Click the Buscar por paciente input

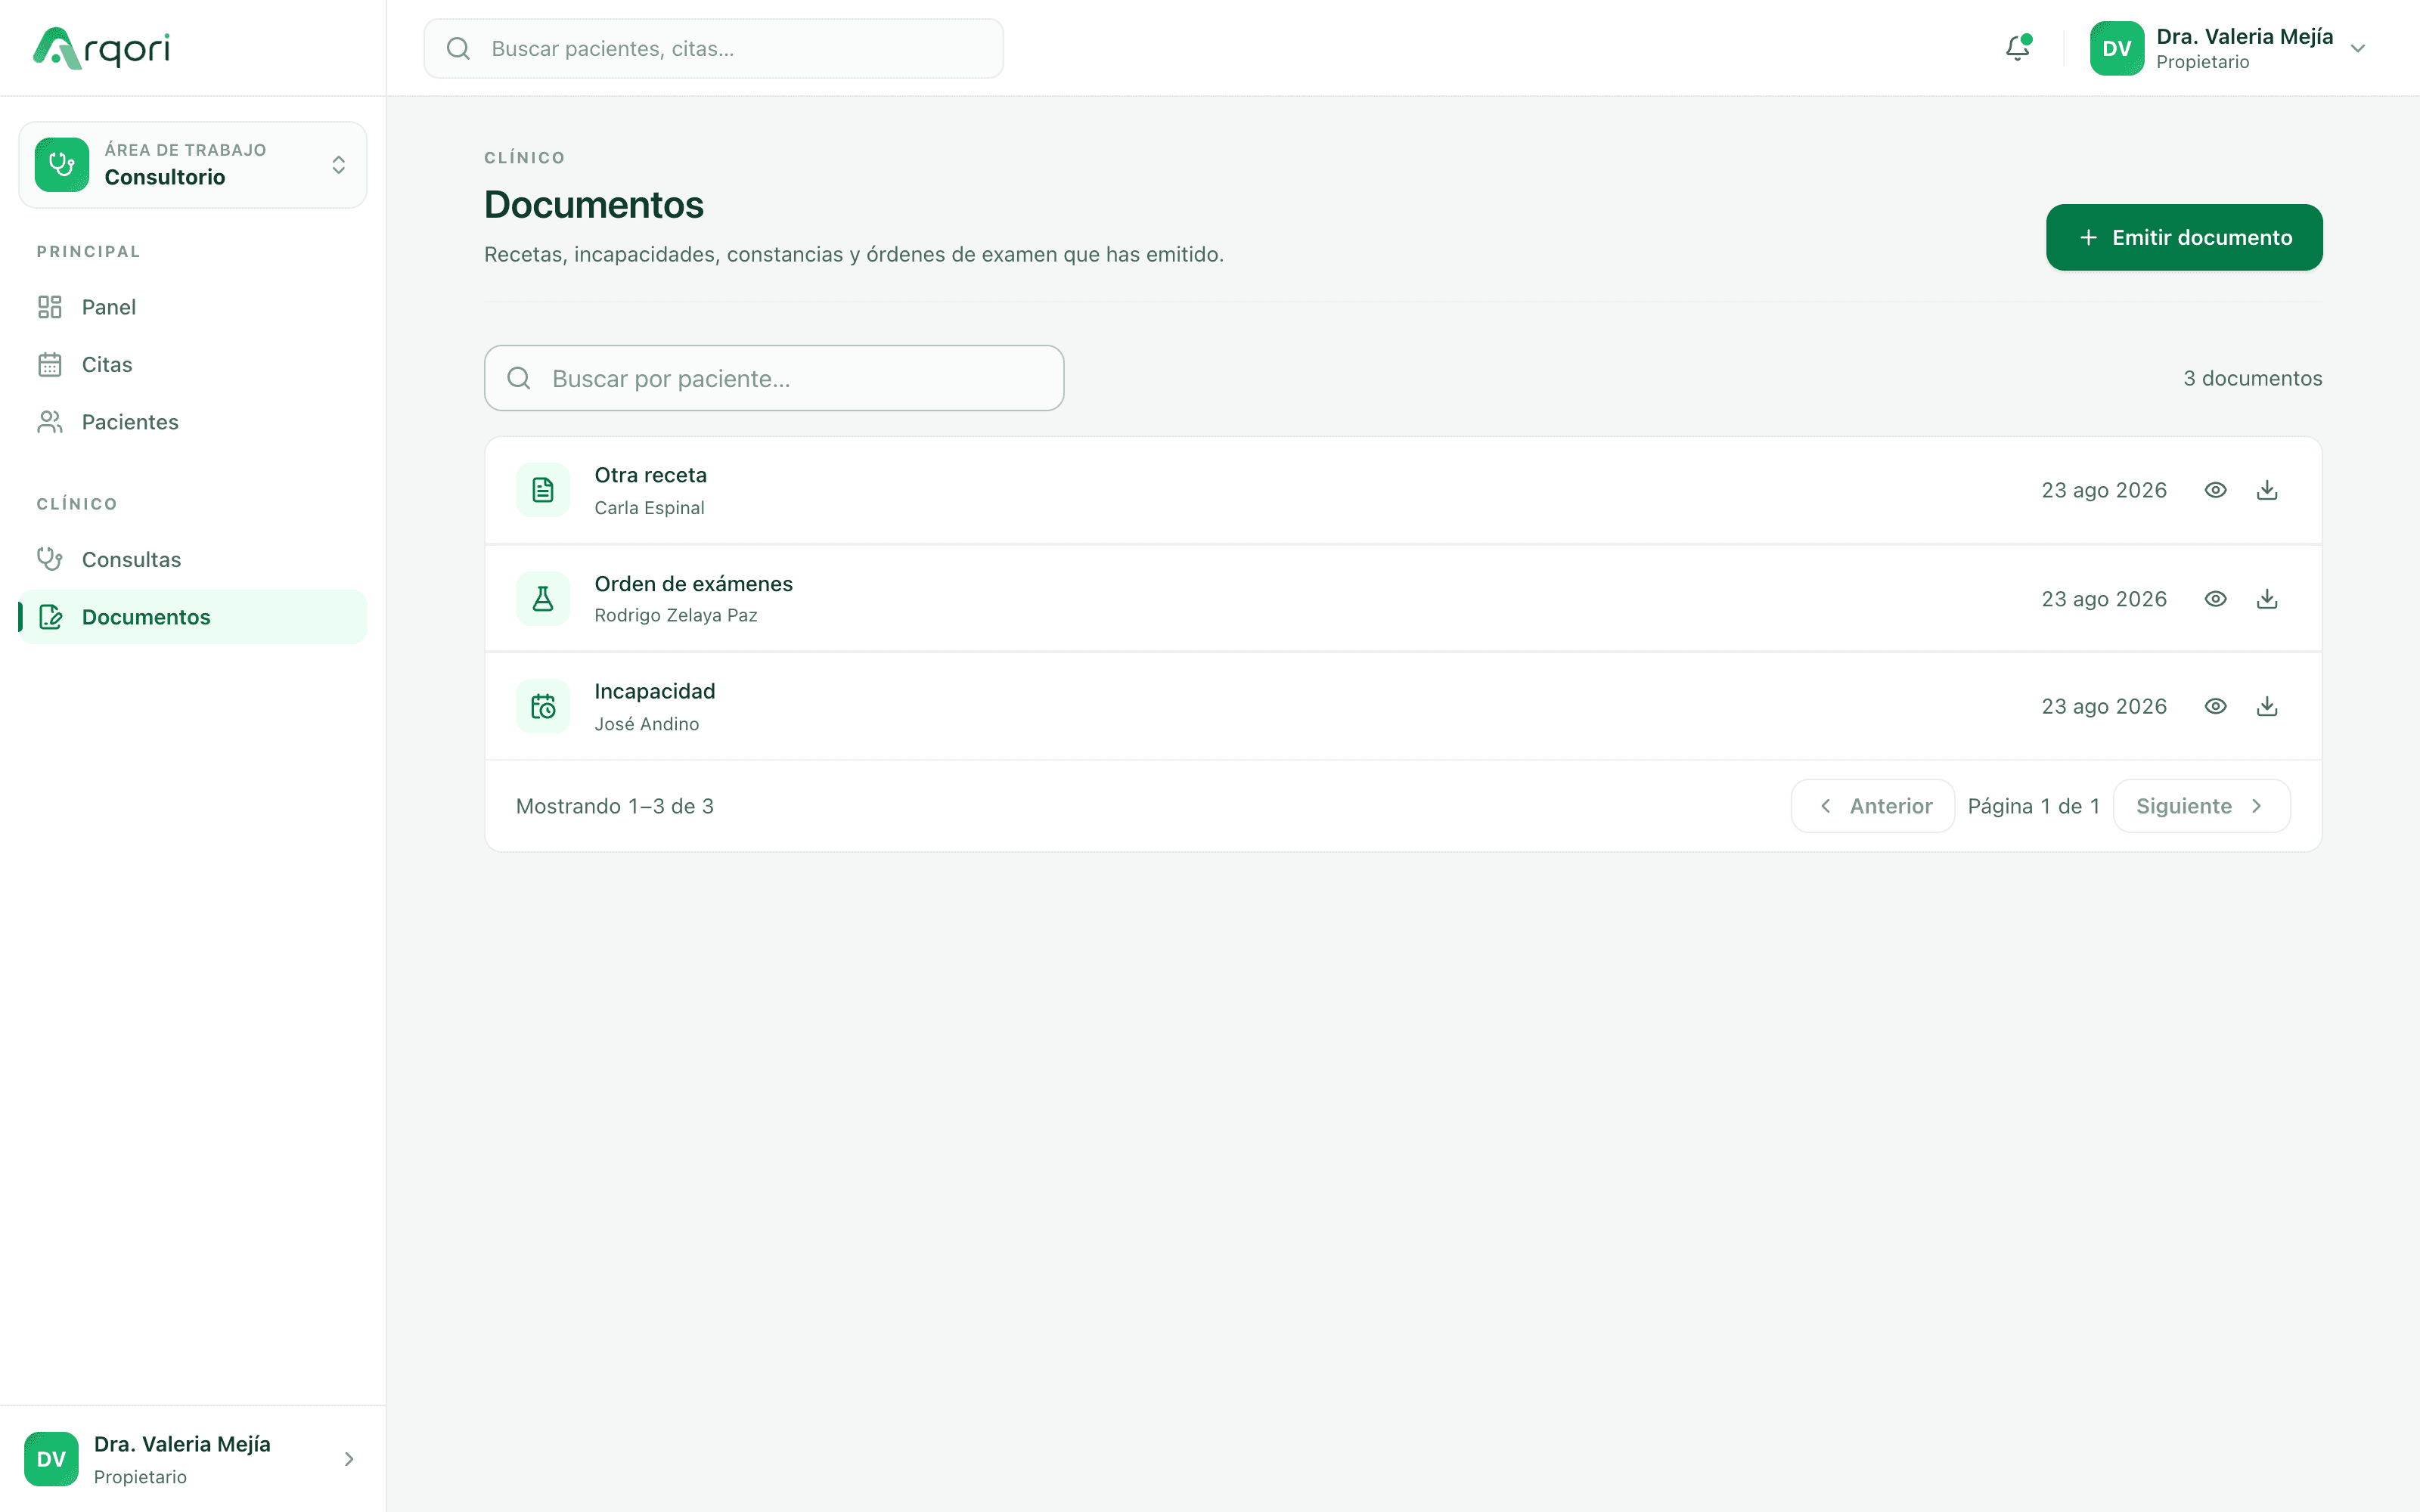(x=774, y=378)
